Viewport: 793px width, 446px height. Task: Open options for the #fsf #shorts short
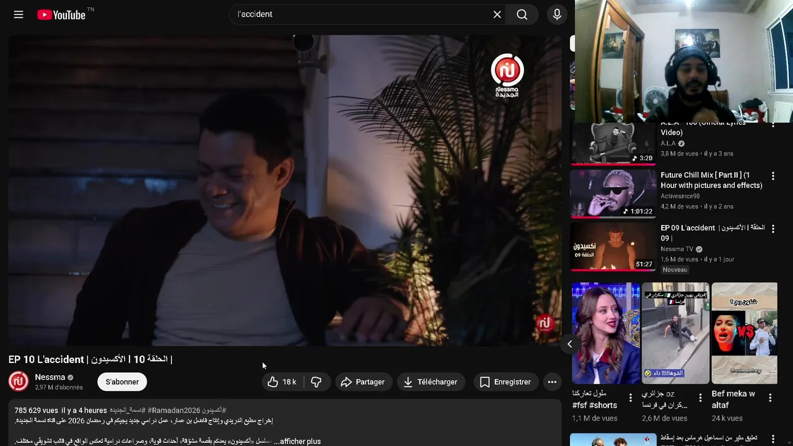631,398
